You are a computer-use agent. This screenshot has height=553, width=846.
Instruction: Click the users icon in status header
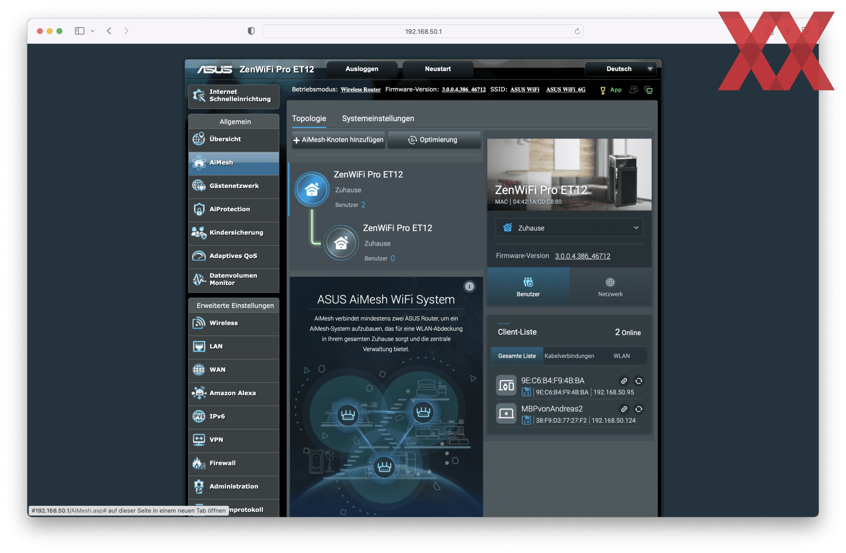[x=634, y=90]
